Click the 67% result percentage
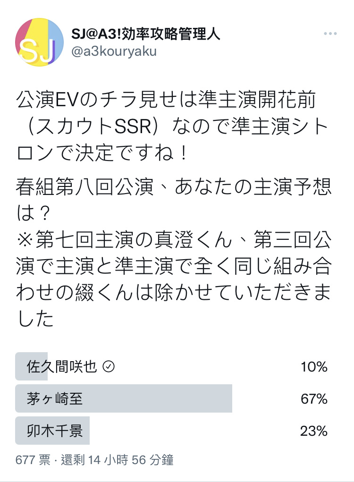The width and height of the screenshot is (354, 482). pyautogui.click(x=314, y=399)
